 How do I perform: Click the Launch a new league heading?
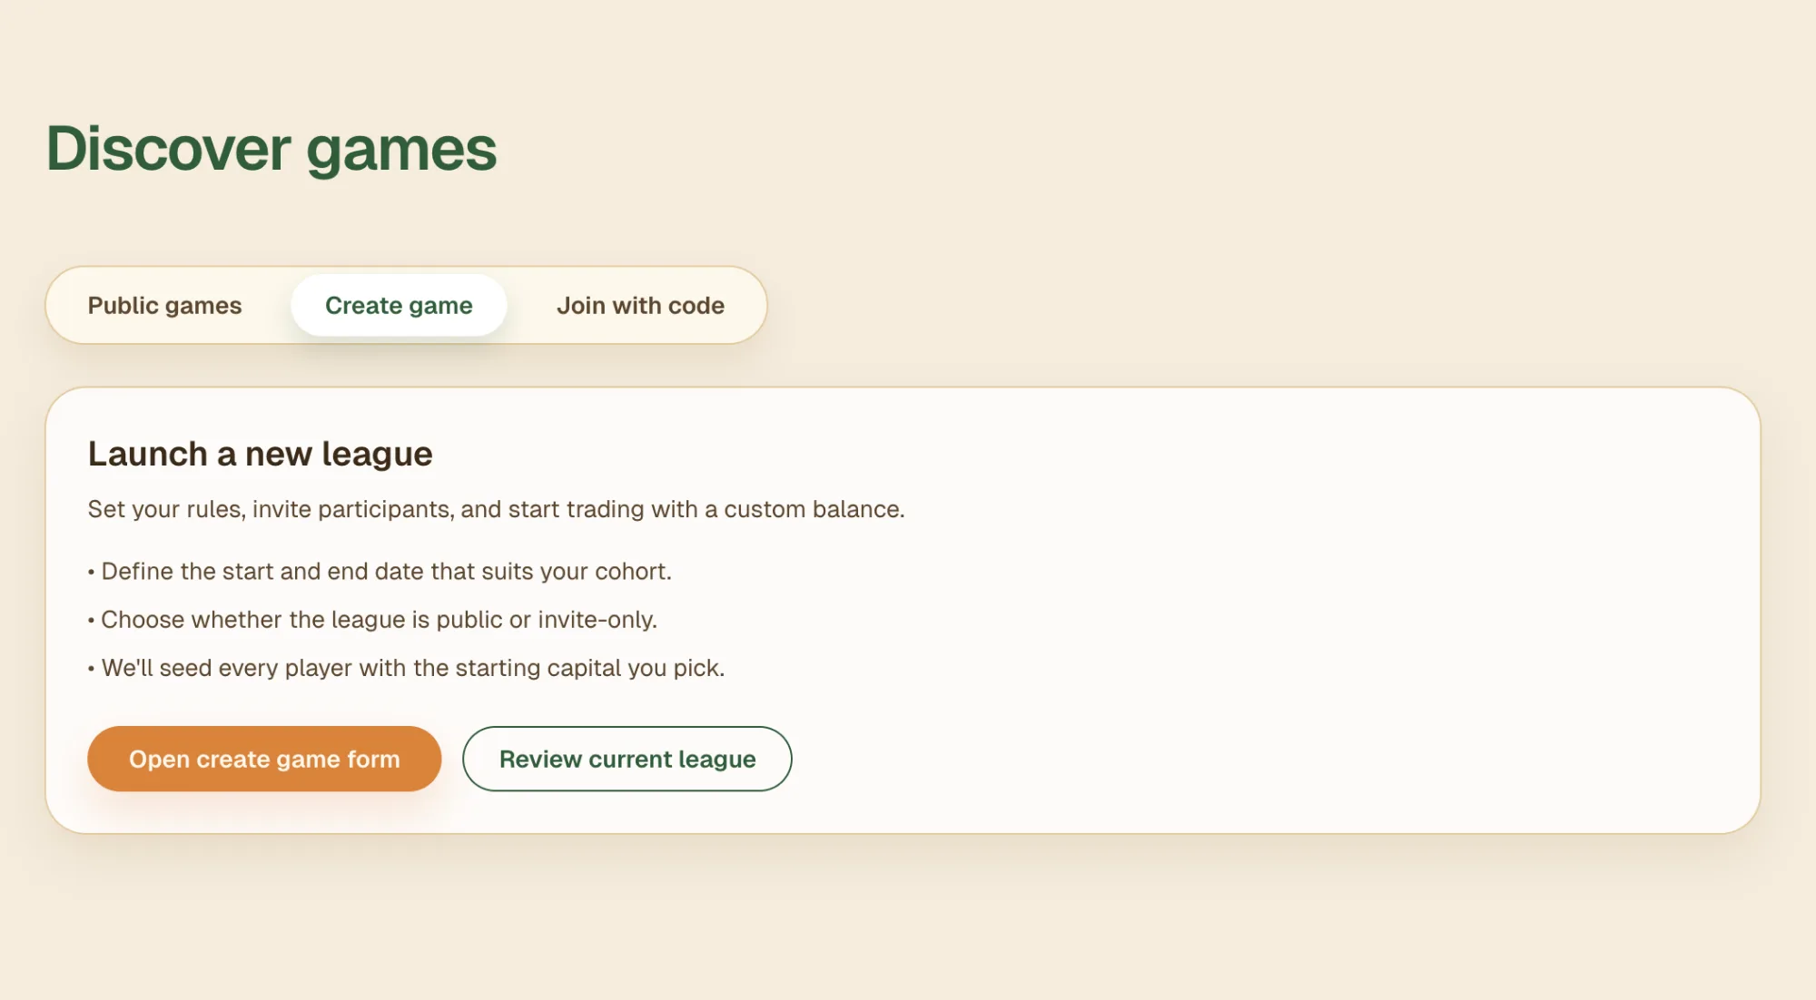click(260, 454)
